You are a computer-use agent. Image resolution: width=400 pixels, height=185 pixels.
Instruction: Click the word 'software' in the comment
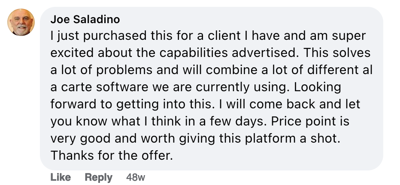[x=122, y=87]
